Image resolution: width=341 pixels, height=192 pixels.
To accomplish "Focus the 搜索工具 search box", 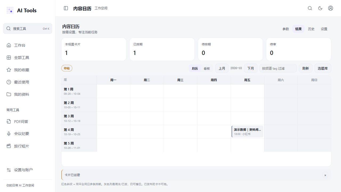I will pos(28,29).
